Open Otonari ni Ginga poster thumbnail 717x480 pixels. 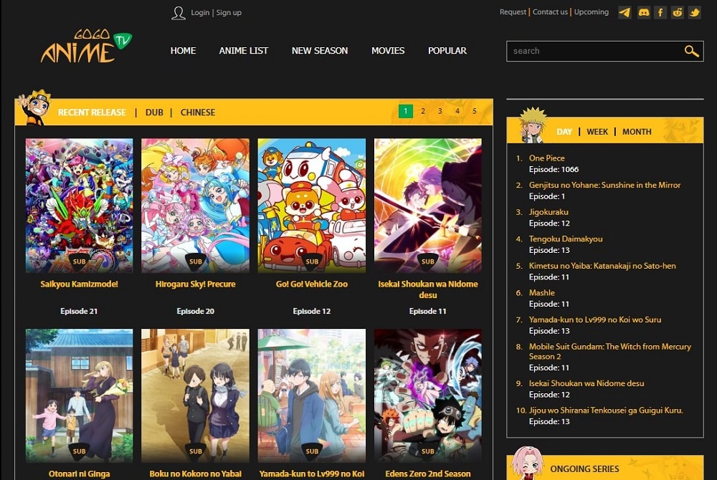(79, 395)
